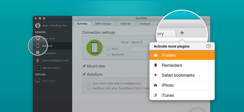
Task: Uncheck the AutoSync checkbox
Action: (84, 74)
